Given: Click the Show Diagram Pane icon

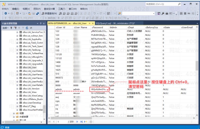Looking at the screenshot, I should point(181,13).
